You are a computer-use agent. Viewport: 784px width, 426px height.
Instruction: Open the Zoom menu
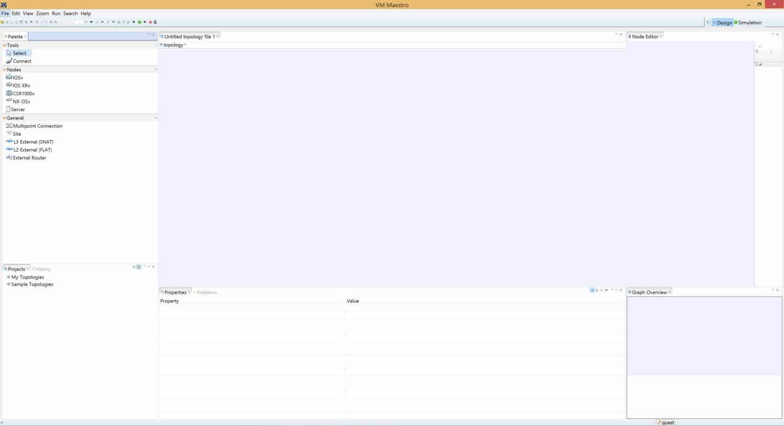42,13
